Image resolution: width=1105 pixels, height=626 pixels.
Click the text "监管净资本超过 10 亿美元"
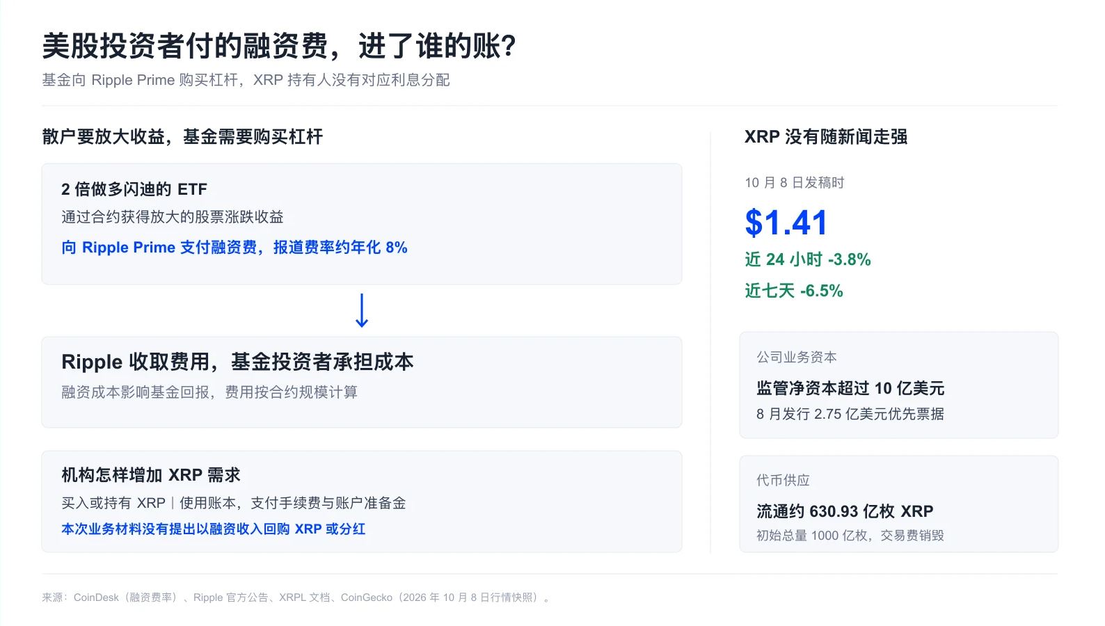[850, 388]
